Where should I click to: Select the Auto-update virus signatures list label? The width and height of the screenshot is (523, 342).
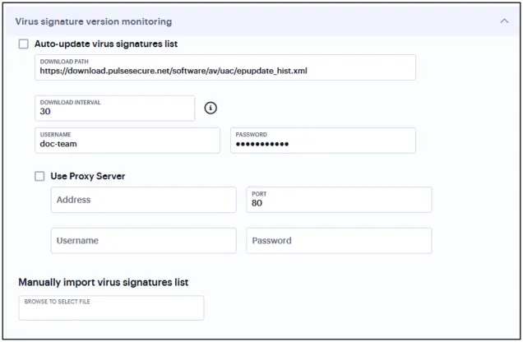106,44
